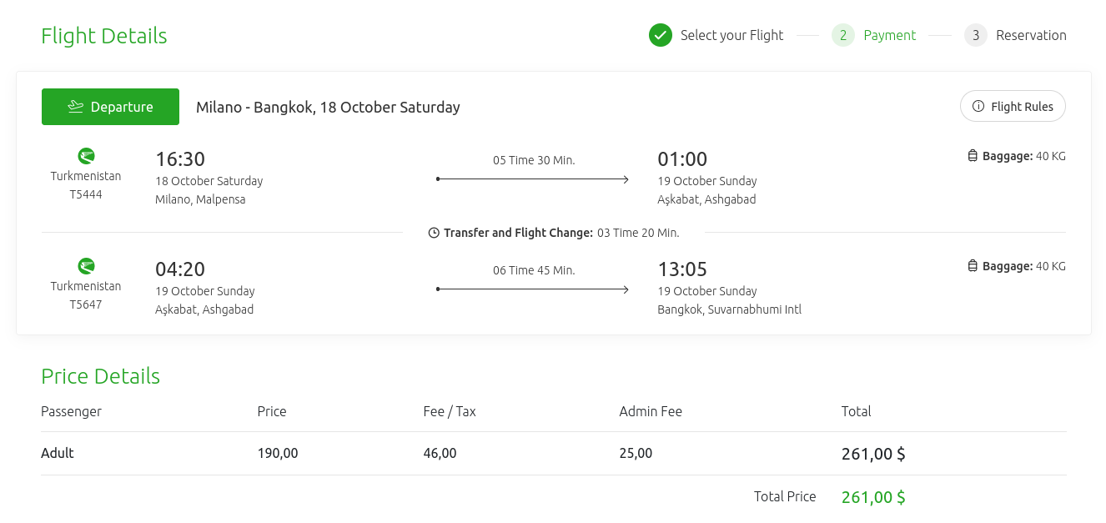Click the green checkmark step icon

(x=661, y=35)
